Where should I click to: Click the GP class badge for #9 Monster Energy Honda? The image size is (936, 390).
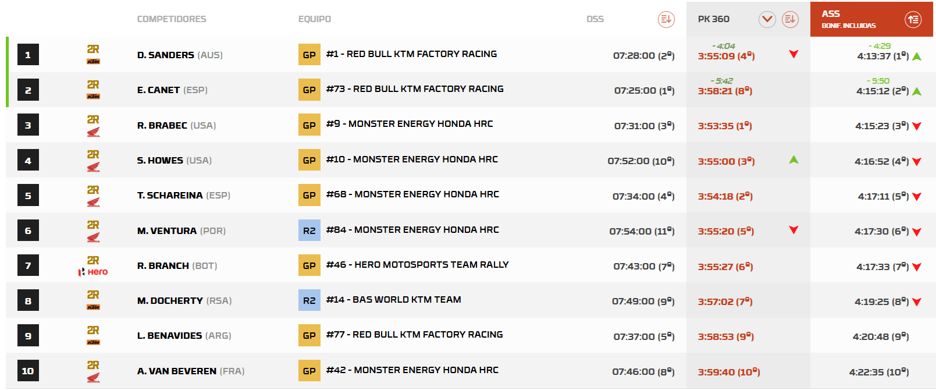tap(309, 125)
